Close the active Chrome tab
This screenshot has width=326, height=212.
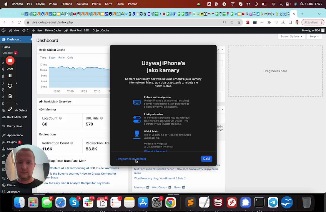point(294,14)
